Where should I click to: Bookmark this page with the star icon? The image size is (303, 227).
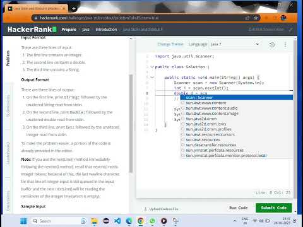coord(256,18)
